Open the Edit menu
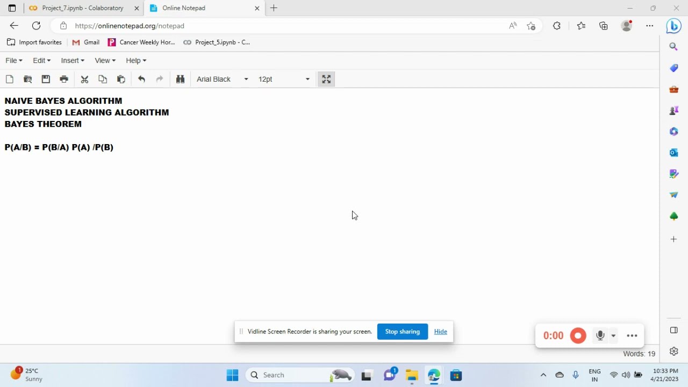688x387 pixels. click(x=41, y=61)
